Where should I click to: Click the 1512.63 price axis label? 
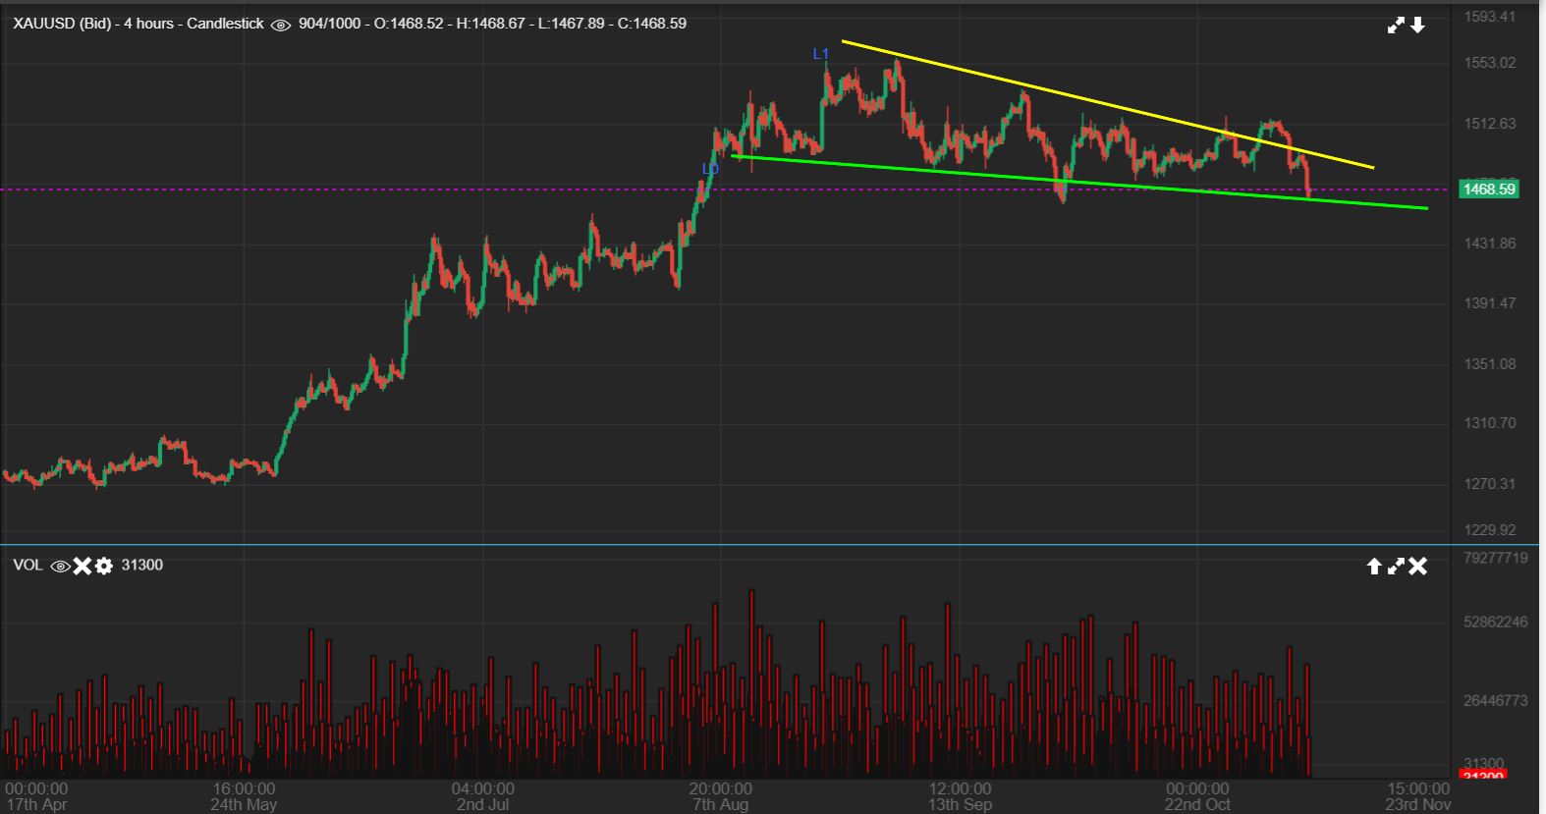point(1489,124)
